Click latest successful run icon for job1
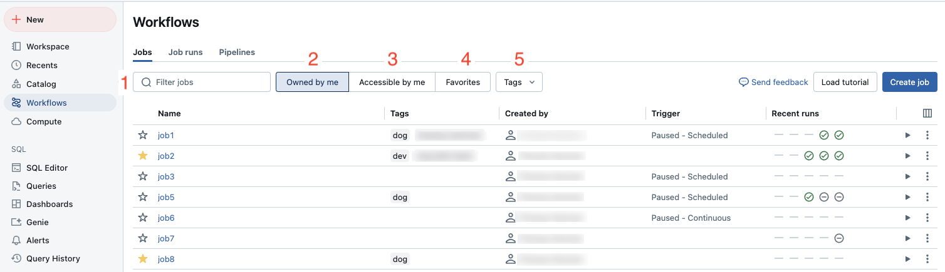 (x=839, y=135)
